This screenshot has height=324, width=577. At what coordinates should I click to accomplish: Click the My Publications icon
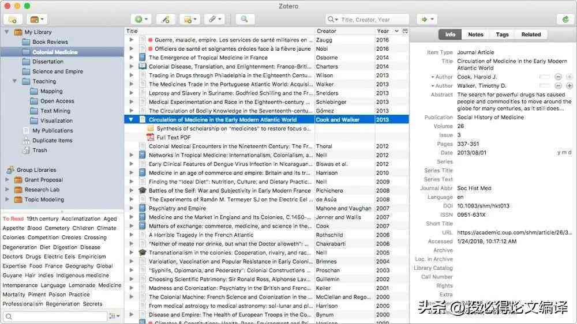[26, 130]
